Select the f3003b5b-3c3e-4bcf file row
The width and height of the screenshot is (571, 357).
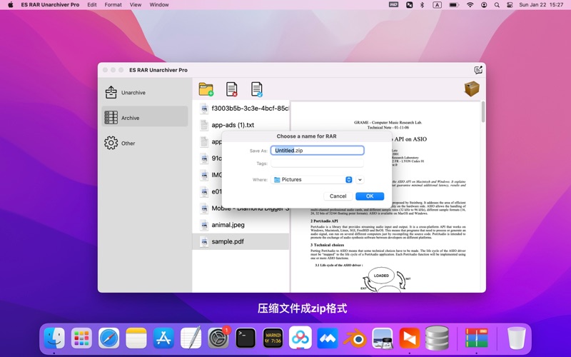241,109
